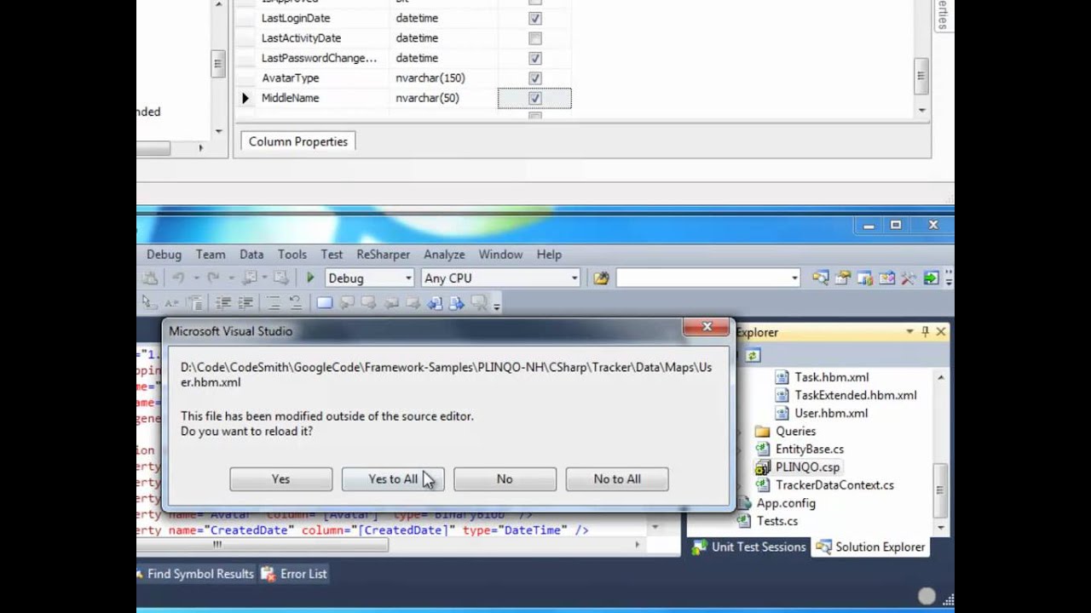Open the standard toolbar overflow at right edge
Viewport: 1091px width, 613px height.
[x=949, y=278]
